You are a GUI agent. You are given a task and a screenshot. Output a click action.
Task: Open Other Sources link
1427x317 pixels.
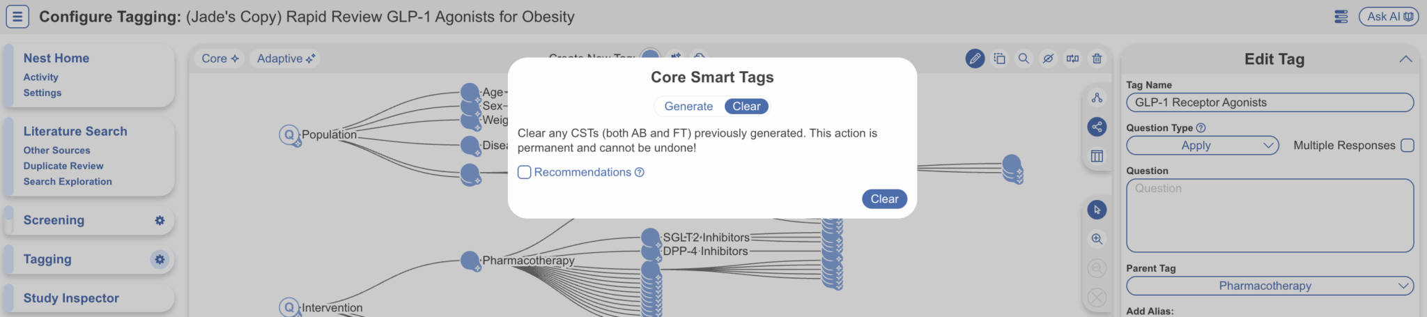(x=57, y=150)
